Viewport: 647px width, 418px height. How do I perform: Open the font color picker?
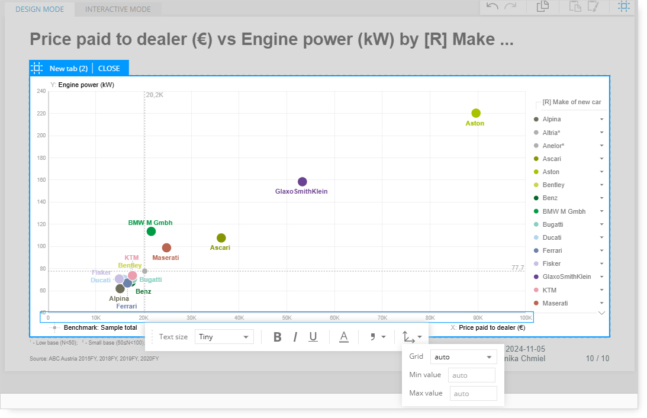click(x=344, y=337)
